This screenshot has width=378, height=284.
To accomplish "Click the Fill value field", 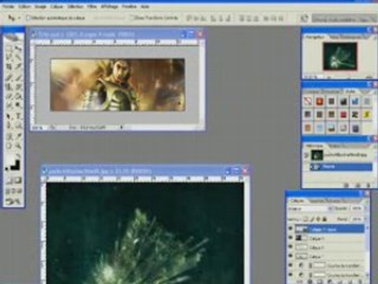I will (x=357, y=219).
